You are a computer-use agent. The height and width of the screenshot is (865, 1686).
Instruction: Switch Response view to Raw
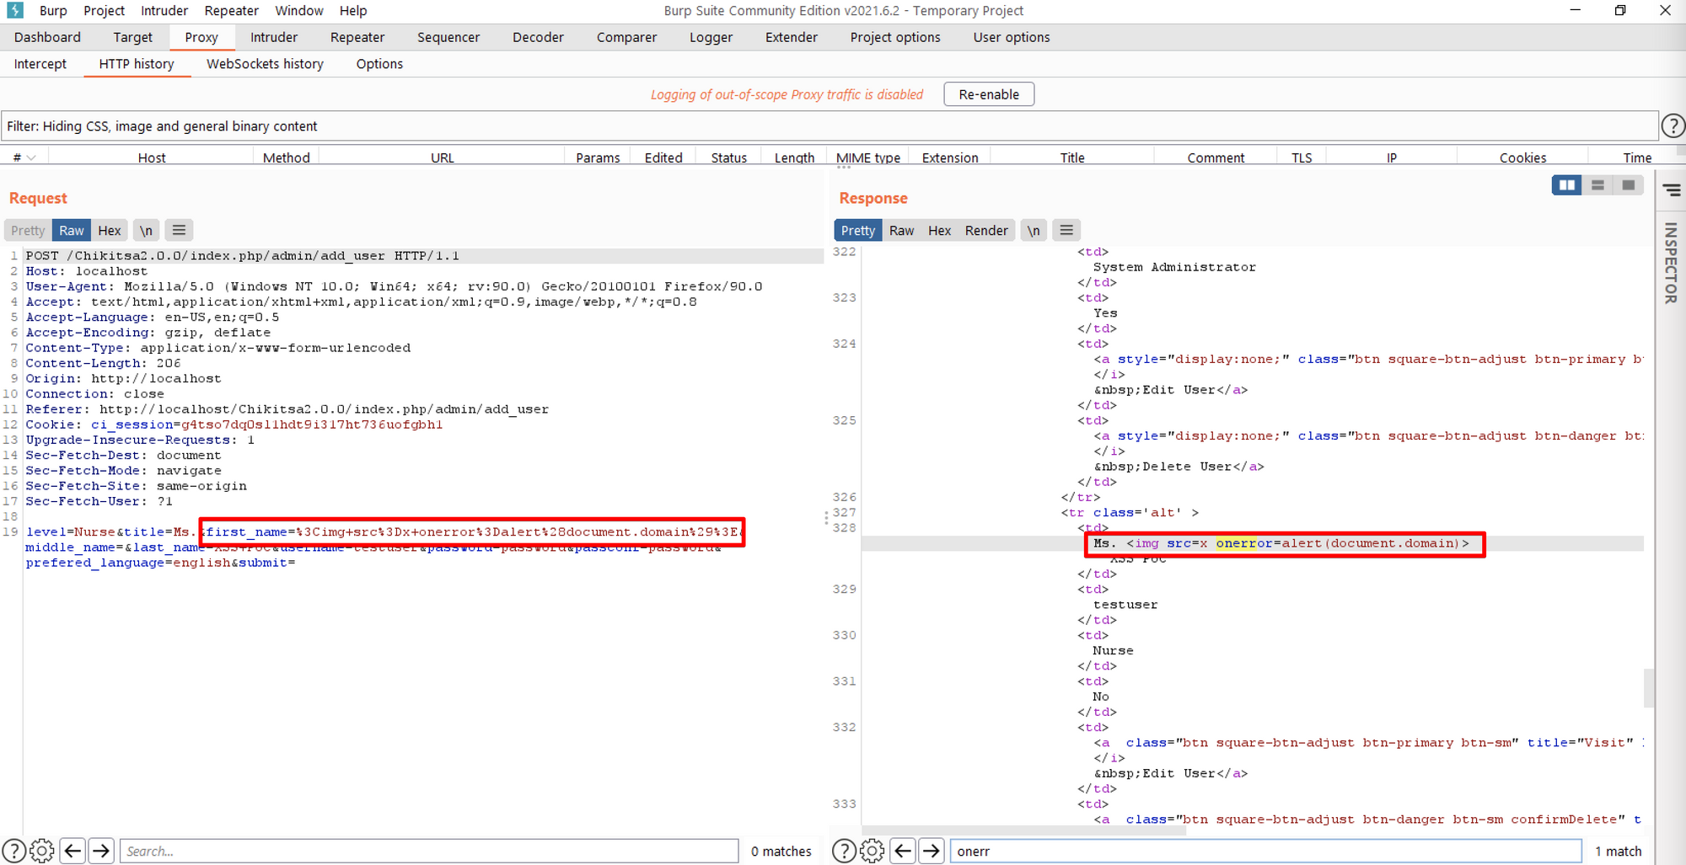[x=901, y=230]
